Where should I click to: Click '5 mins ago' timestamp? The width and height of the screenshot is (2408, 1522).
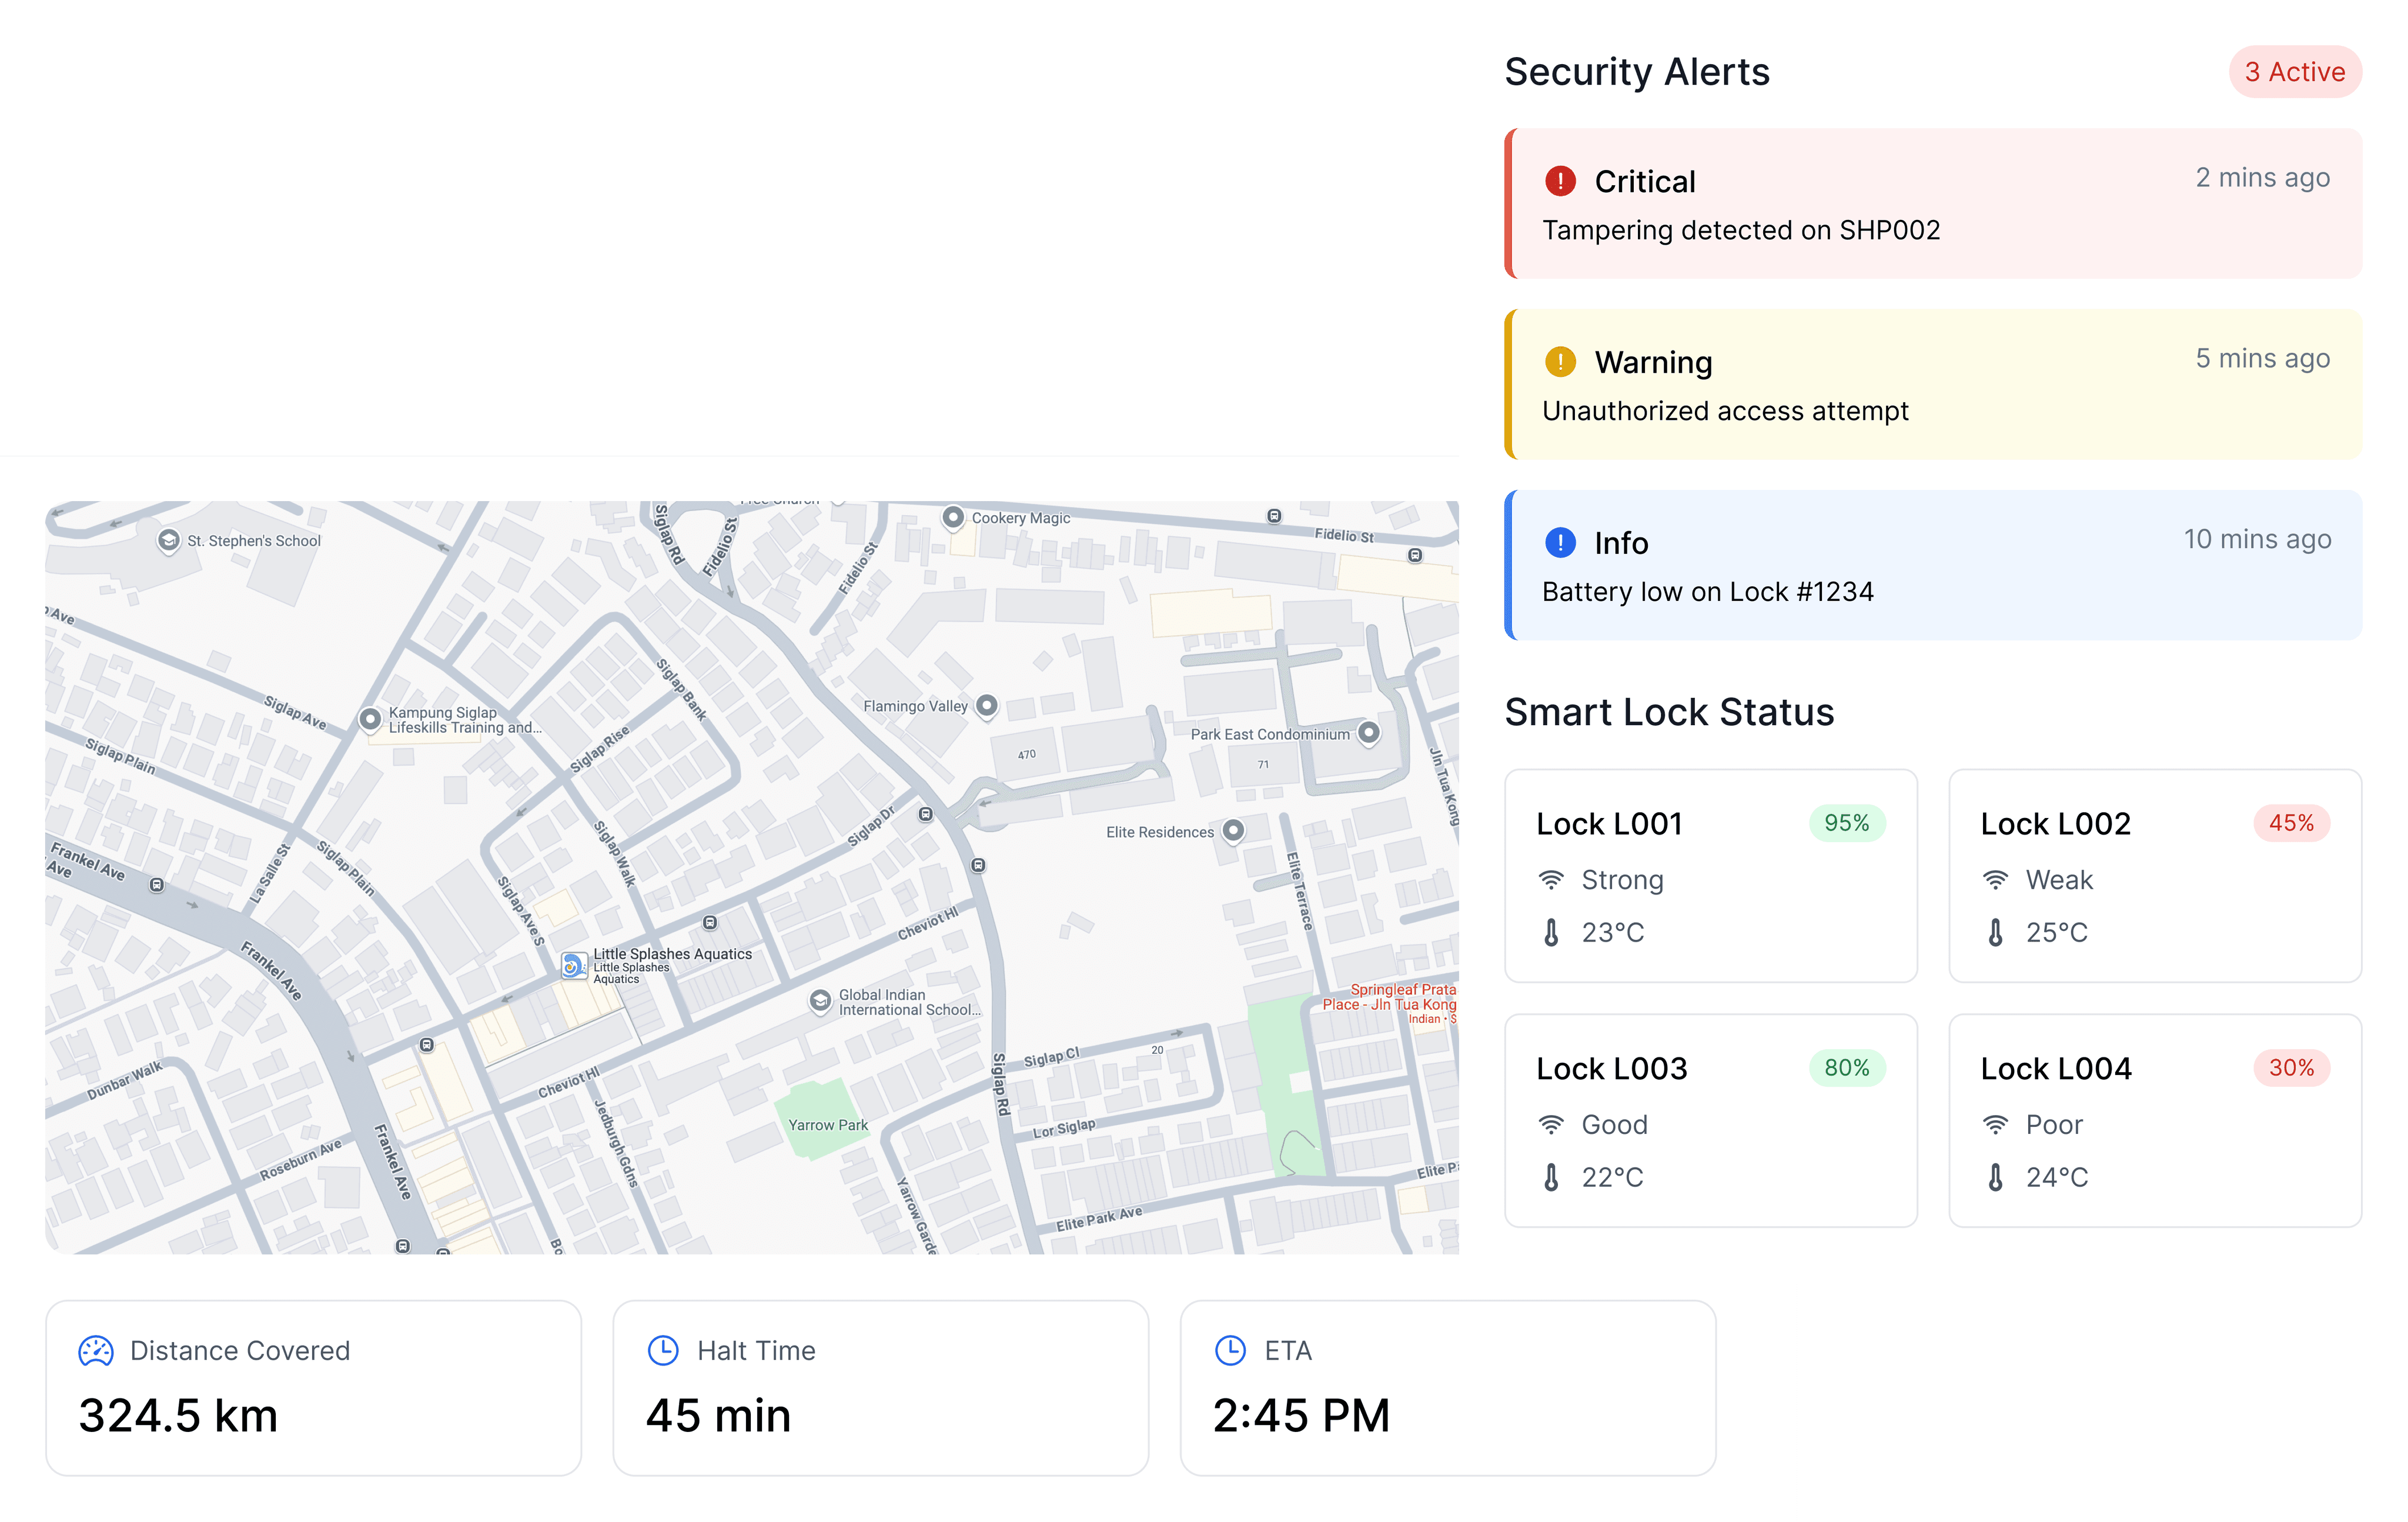tap(2262, 358)
